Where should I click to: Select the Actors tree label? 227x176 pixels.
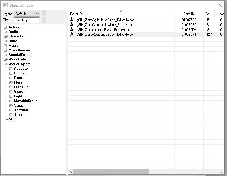[14, 27]
